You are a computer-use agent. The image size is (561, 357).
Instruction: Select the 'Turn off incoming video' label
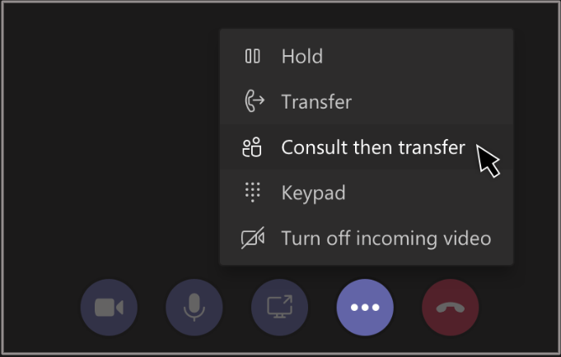tap(386, 239)
